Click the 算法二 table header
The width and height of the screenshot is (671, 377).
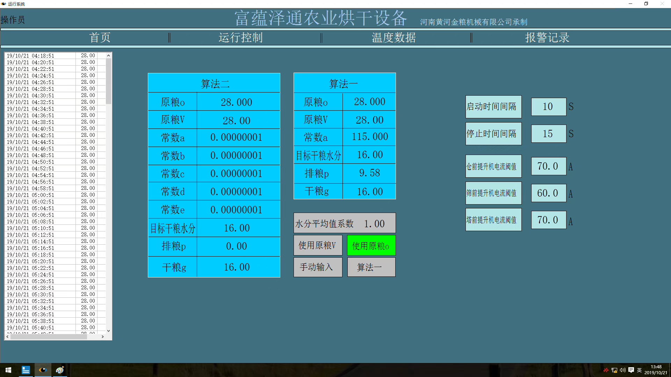click(214, 83)
